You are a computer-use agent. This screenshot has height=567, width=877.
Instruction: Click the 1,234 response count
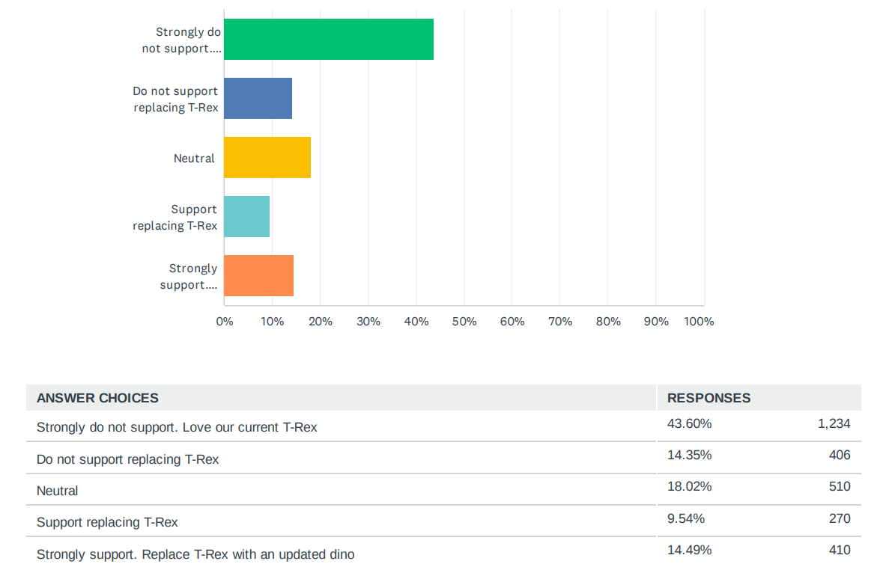[x=834, y=423]
